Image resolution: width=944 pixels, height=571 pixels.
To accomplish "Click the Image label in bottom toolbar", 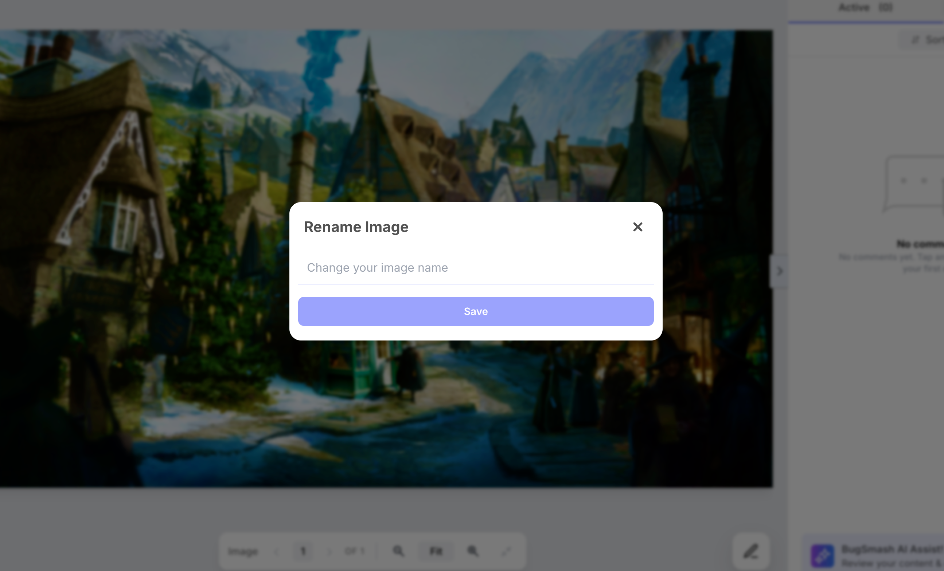I will click(x=243, y=551).
